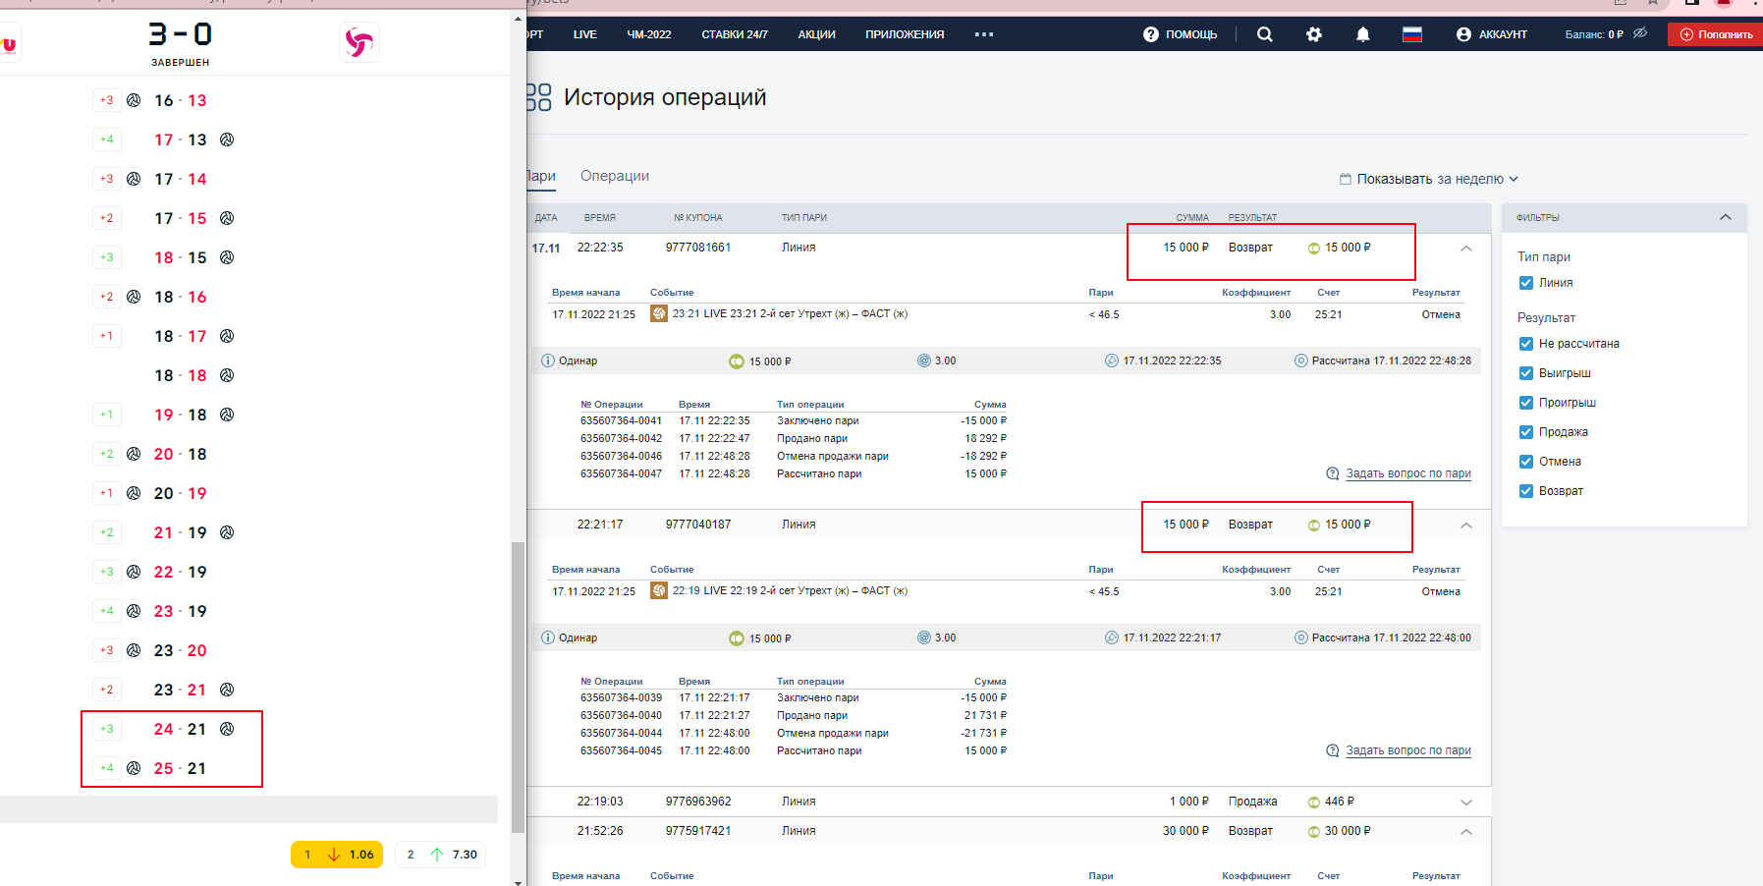Open settings via the gear icon
Screen dimensions: 1763x886
(x=1313, y=34)
